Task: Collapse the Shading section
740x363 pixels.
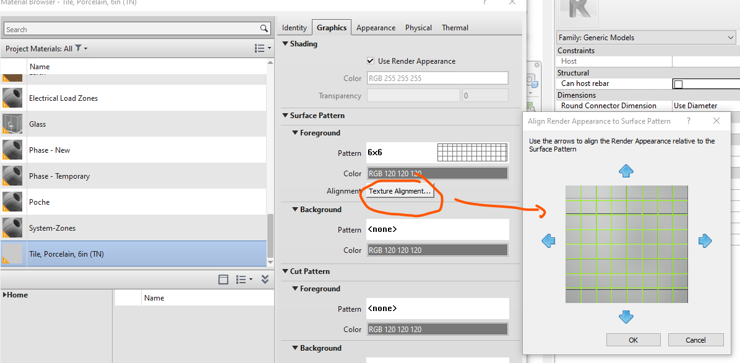Action: (285, 43)
